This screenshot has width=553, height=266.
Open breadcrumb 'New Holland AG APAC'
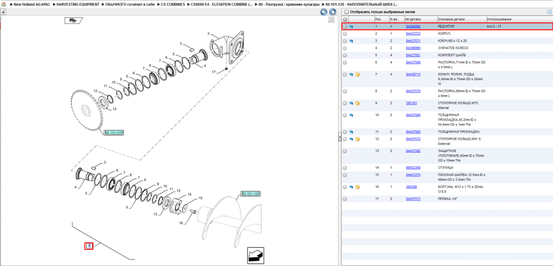(x=32, y=4)
